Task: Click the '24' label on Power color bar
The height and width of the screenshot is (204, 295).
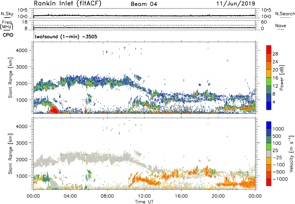Action: point(275,62)
